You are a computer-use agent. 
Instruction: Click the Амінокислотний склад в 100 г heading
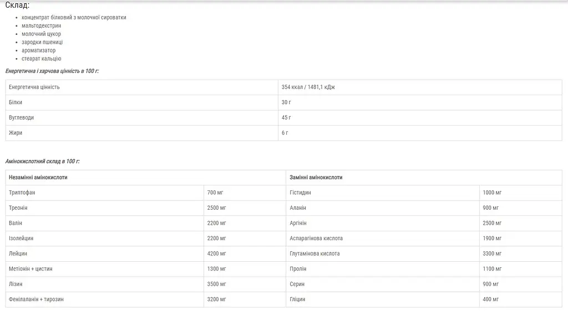point(42,161)
